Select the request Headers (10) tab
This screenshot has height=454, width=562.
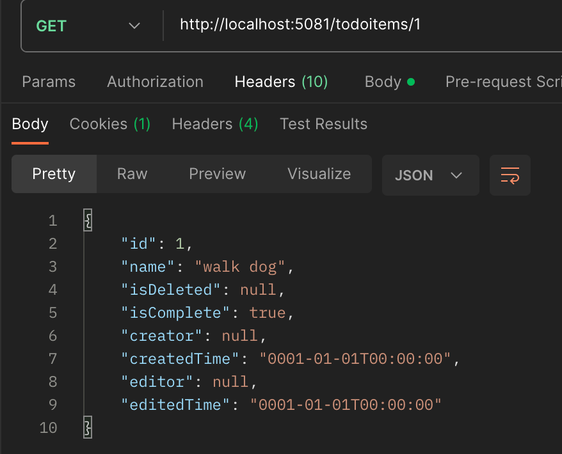coord(282,82)
